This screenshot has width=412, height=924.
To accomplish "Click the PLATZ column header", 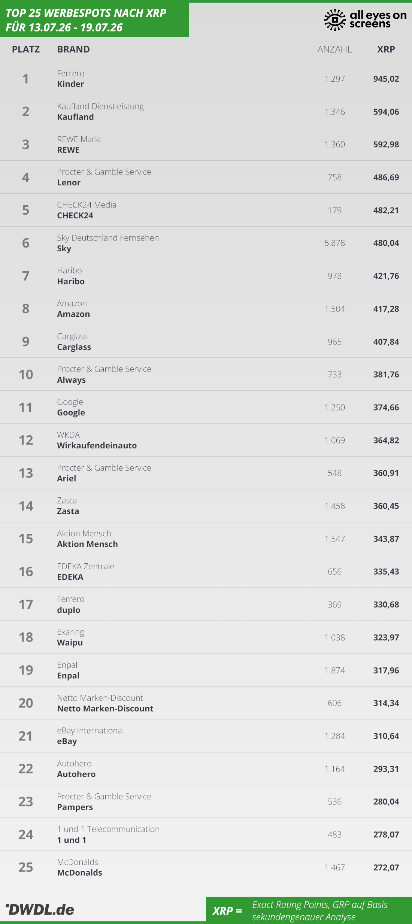I will (26, 49).
